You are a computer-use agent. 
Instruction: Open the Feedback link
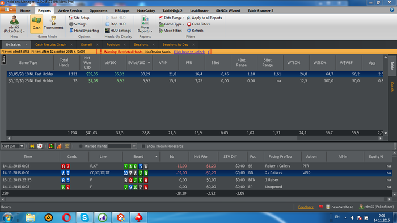(x=306, y=207)
